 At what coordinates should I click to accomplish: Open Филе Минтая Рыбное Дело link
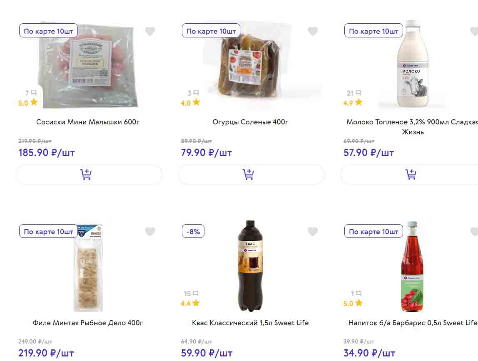click(88, 323)
